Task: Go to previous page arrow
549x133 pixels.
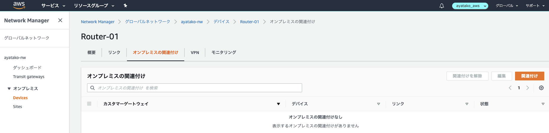Action: pos(510,88)
